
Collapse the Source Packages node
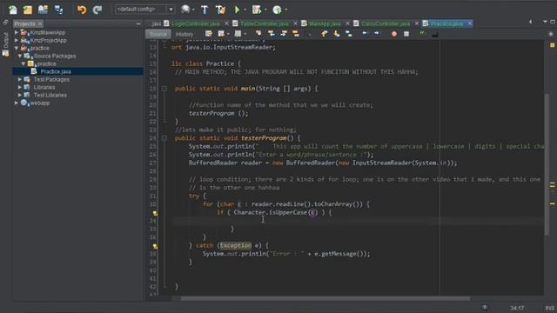20,56
